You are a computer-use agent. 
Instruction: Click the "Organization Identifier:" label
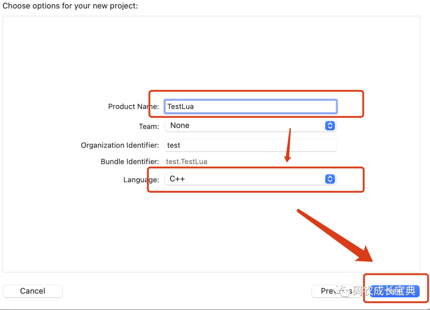pos(120,145)
